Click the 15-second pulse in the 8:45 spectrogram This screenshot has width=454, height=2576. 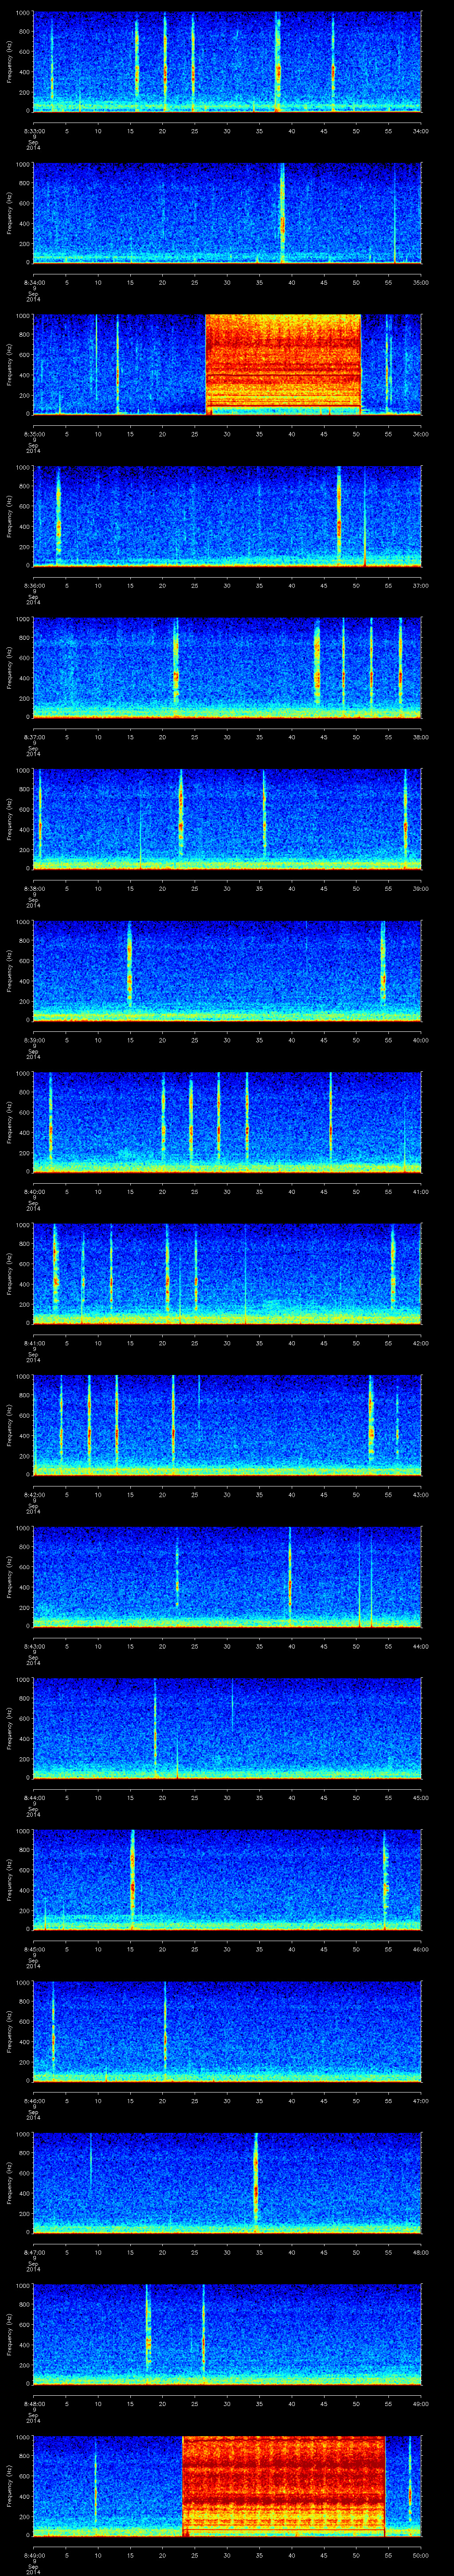coord(132,1880)
